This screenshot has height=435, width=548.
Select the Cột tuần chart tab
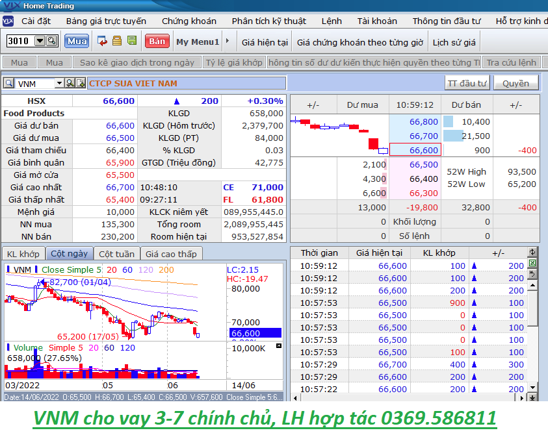[x=117, y=254]
